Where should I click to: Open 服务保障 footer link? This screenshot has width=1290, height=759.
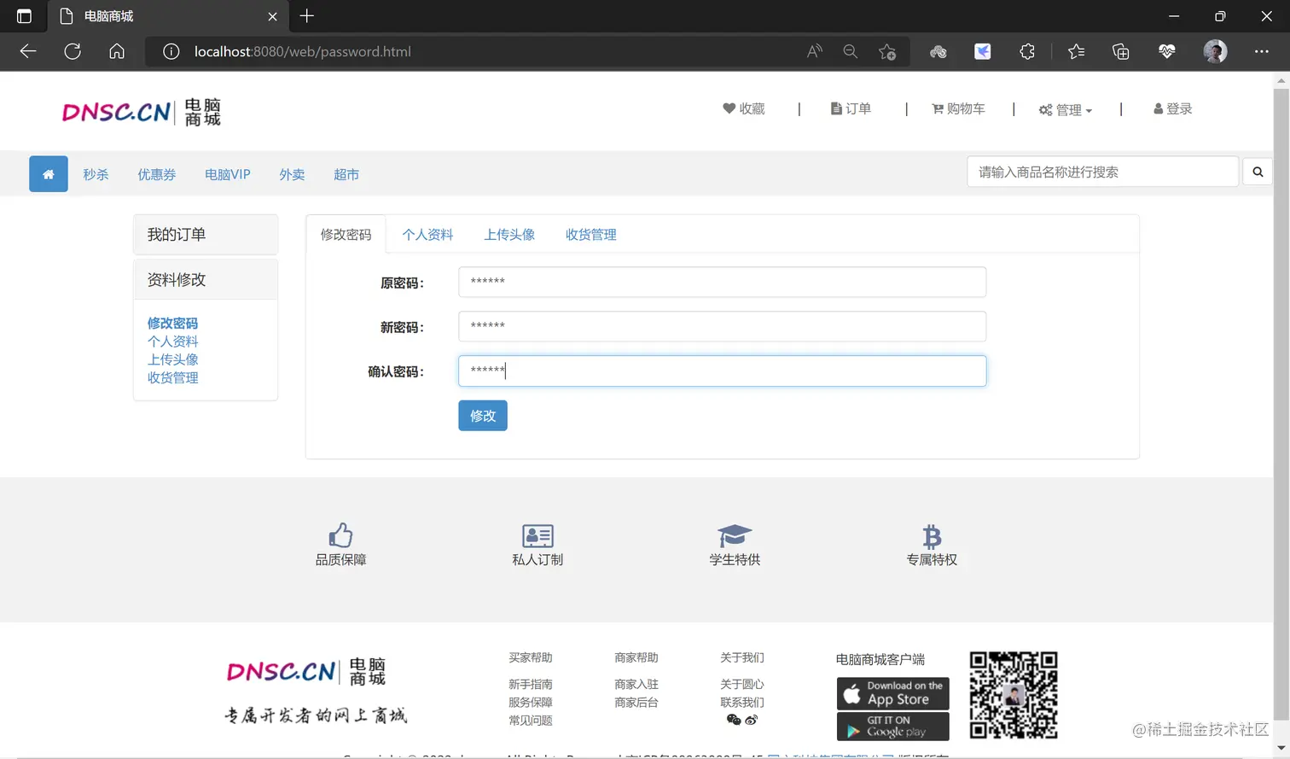pyautogui.click(x=531, y=702)
